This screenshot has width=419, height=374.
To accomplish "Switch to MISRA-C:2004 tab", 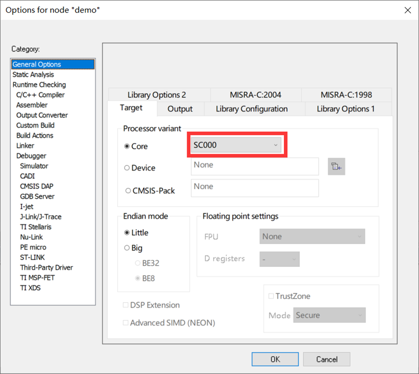I will pyautogui.click(x=255, y=95).
